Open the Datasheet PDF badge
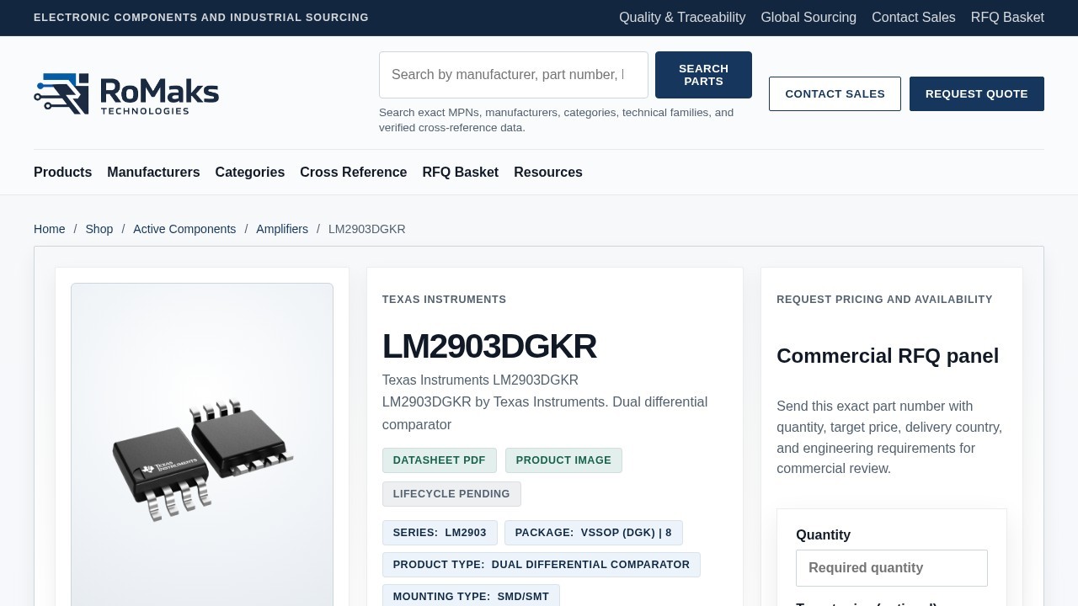This screenshot has height=606, width=1078. [439, 460]
